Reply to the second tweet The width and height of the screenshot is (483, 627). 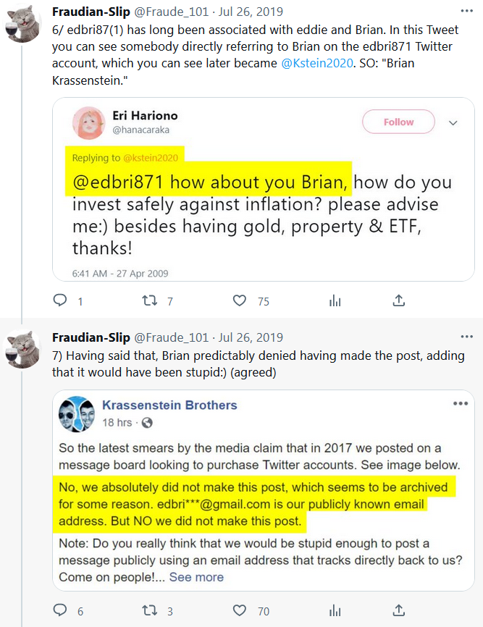[x=60, y=611]
